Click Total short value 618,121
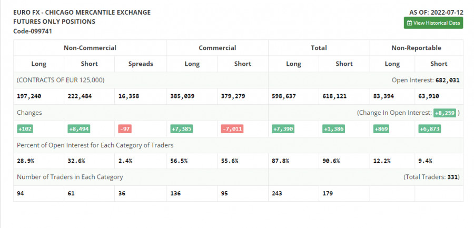The width and height of the screenshot is (474, 228). tap(334, 96)
